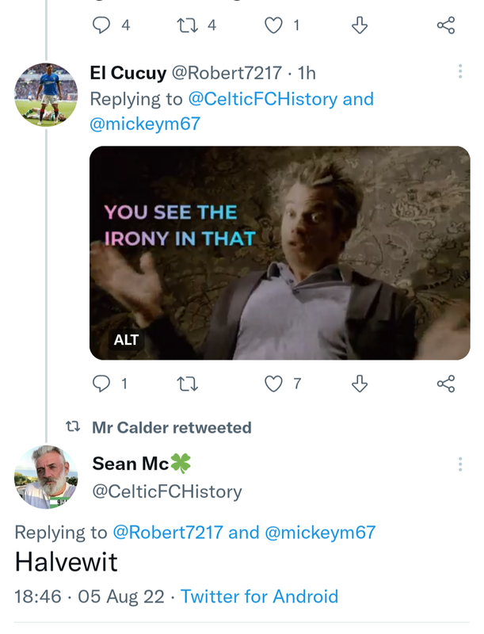Viewport: 484px width, 634px height.
Task: Reply to El Cucuy's GIF tweet
Action: [101, 384]
